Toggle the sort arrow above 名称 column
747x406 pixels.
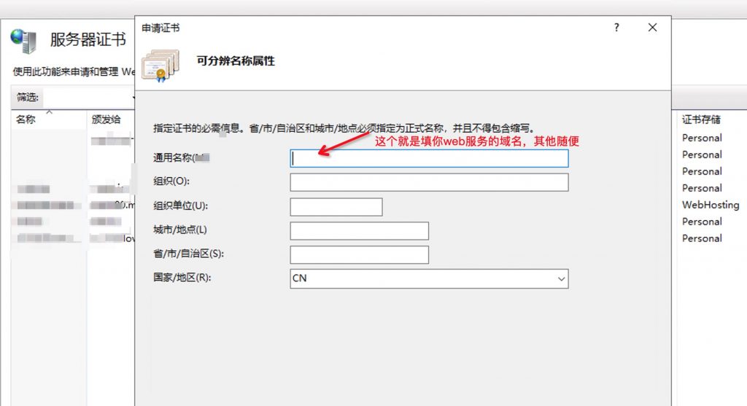[x=50, y=112]
